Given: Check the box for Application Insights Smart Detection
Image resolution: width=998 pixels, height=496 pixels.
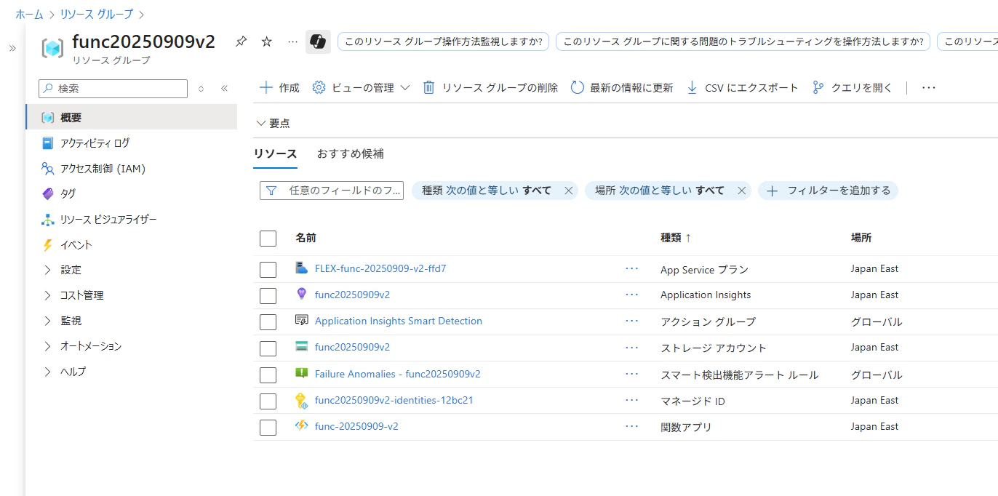Looking at the screenshot, I should pyautogui.click(x=268, y=322).
